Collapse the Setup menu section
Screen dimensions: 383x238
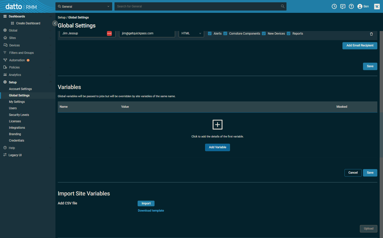51,82
